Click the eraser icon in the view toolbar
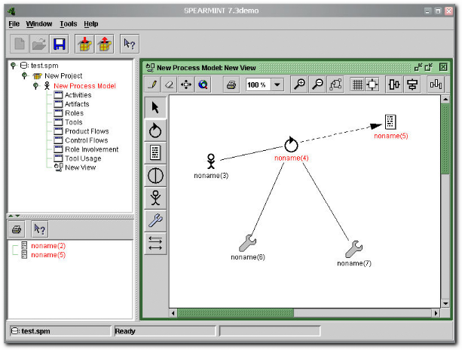Image resolution: width=462 pixels, height=350 pixels. pos(170,84)
